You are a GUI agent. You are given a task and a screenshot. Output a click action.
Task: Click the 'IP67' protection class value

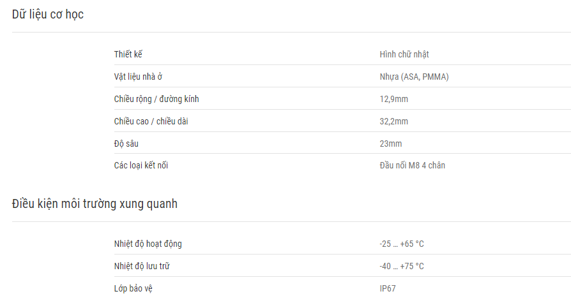tap(388, 288)
